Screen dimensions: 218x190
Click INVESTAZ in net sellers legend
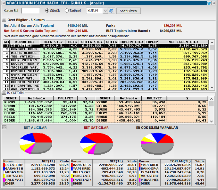(82, 180)
